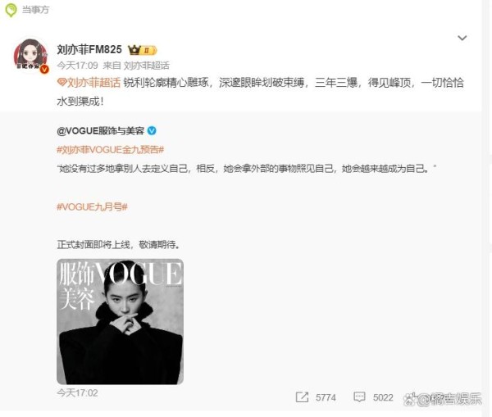This screenshot has height=417, width=492.
Task: Click the orange verified V badge on avatar
Action: click(44, 69)
